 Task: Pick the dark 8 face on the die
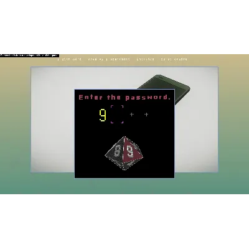pos(116,151)
